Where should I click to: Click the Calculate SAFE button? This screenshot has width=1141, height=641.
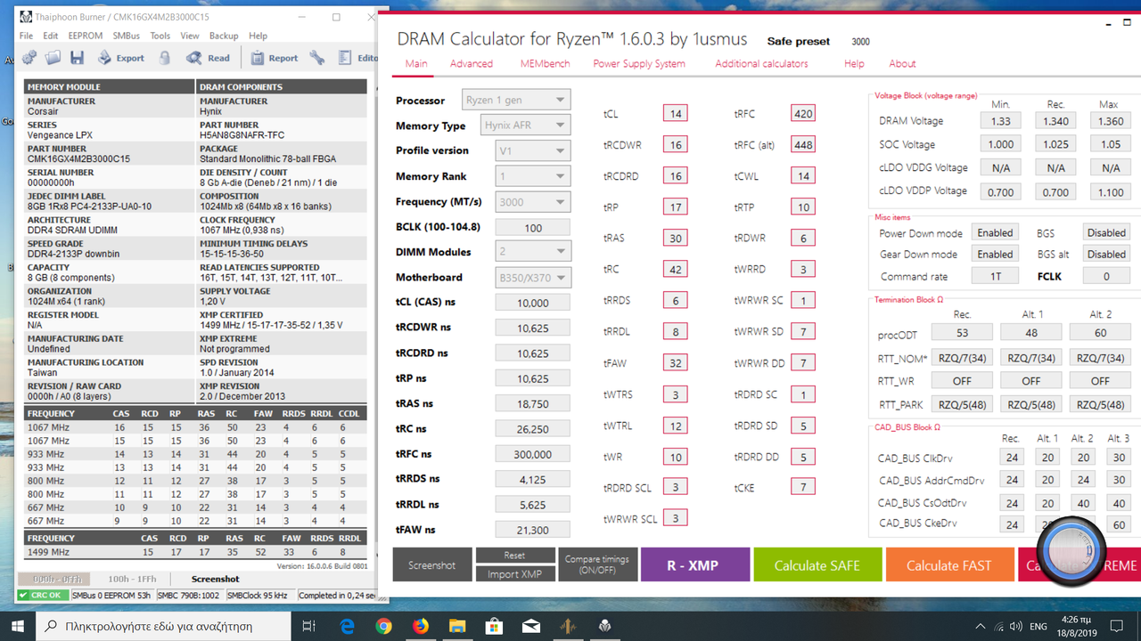pos(817,564)
